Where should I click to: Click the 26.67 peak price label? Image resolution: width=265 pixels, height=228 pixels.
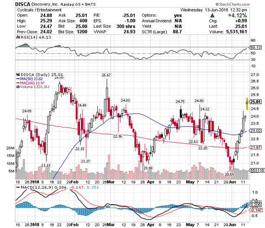coord(106,75)
